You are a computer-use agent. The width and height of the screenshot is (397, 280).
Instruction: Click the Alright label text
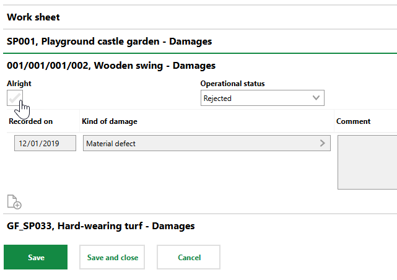[x=19, y=84]
